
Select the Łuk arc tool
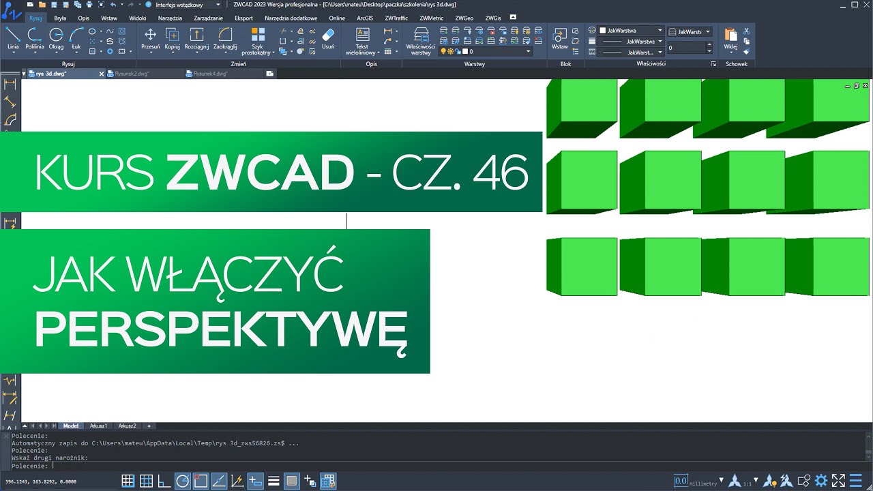(76, 40)
